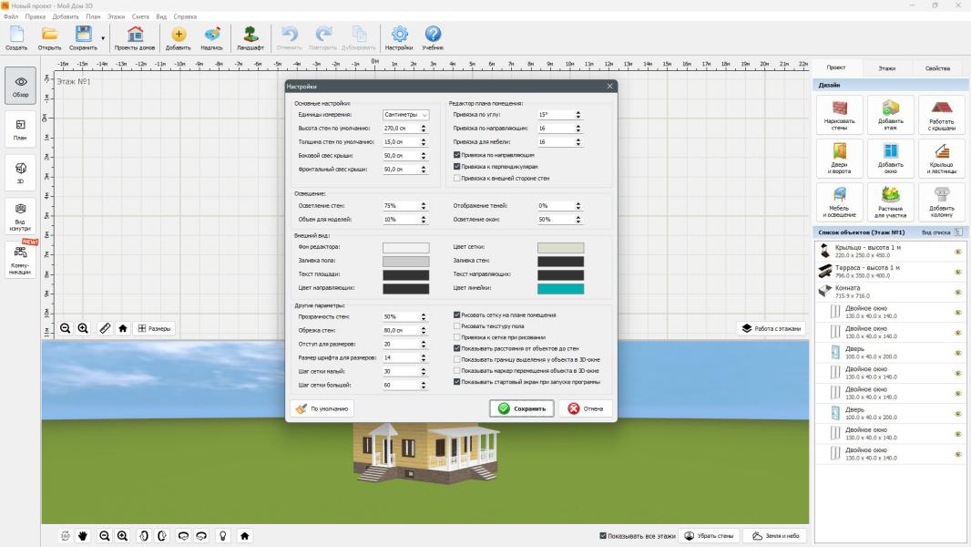Expand the Сохранить toolbar dropdown arrow
The width and height of the screenshot is (971, 547).
pyautogui.click(x=103, y=38)
